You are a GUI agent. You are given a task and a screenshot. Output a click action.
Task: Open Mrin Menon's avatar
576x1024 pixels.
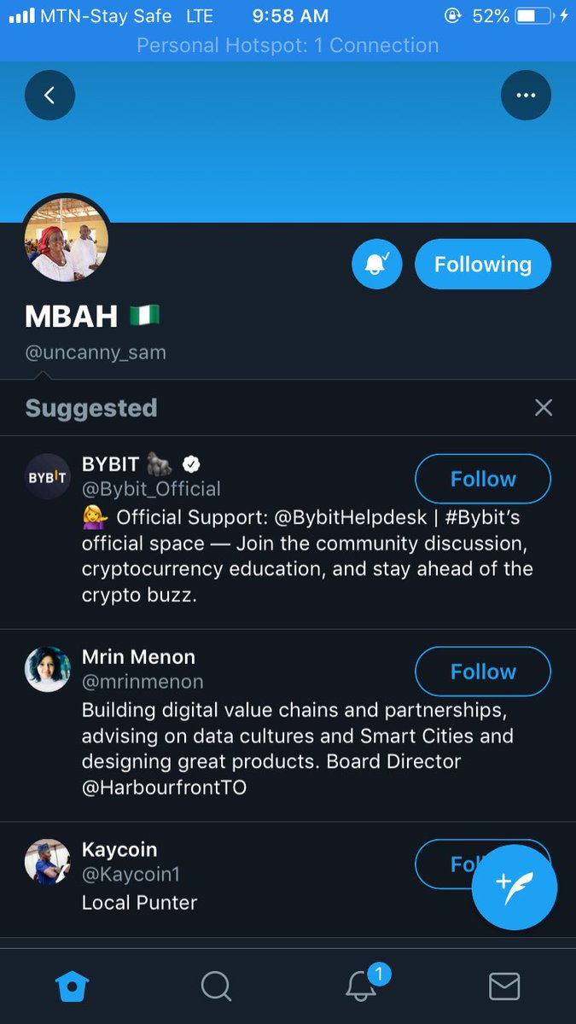[x=48, y=670]
